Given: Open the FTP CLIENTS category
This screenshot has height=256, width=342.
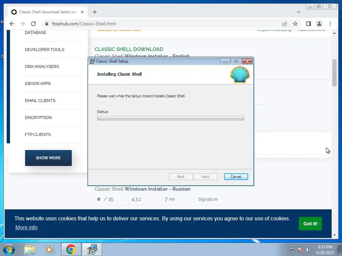Looking at the screenshot, I should 38,135.
